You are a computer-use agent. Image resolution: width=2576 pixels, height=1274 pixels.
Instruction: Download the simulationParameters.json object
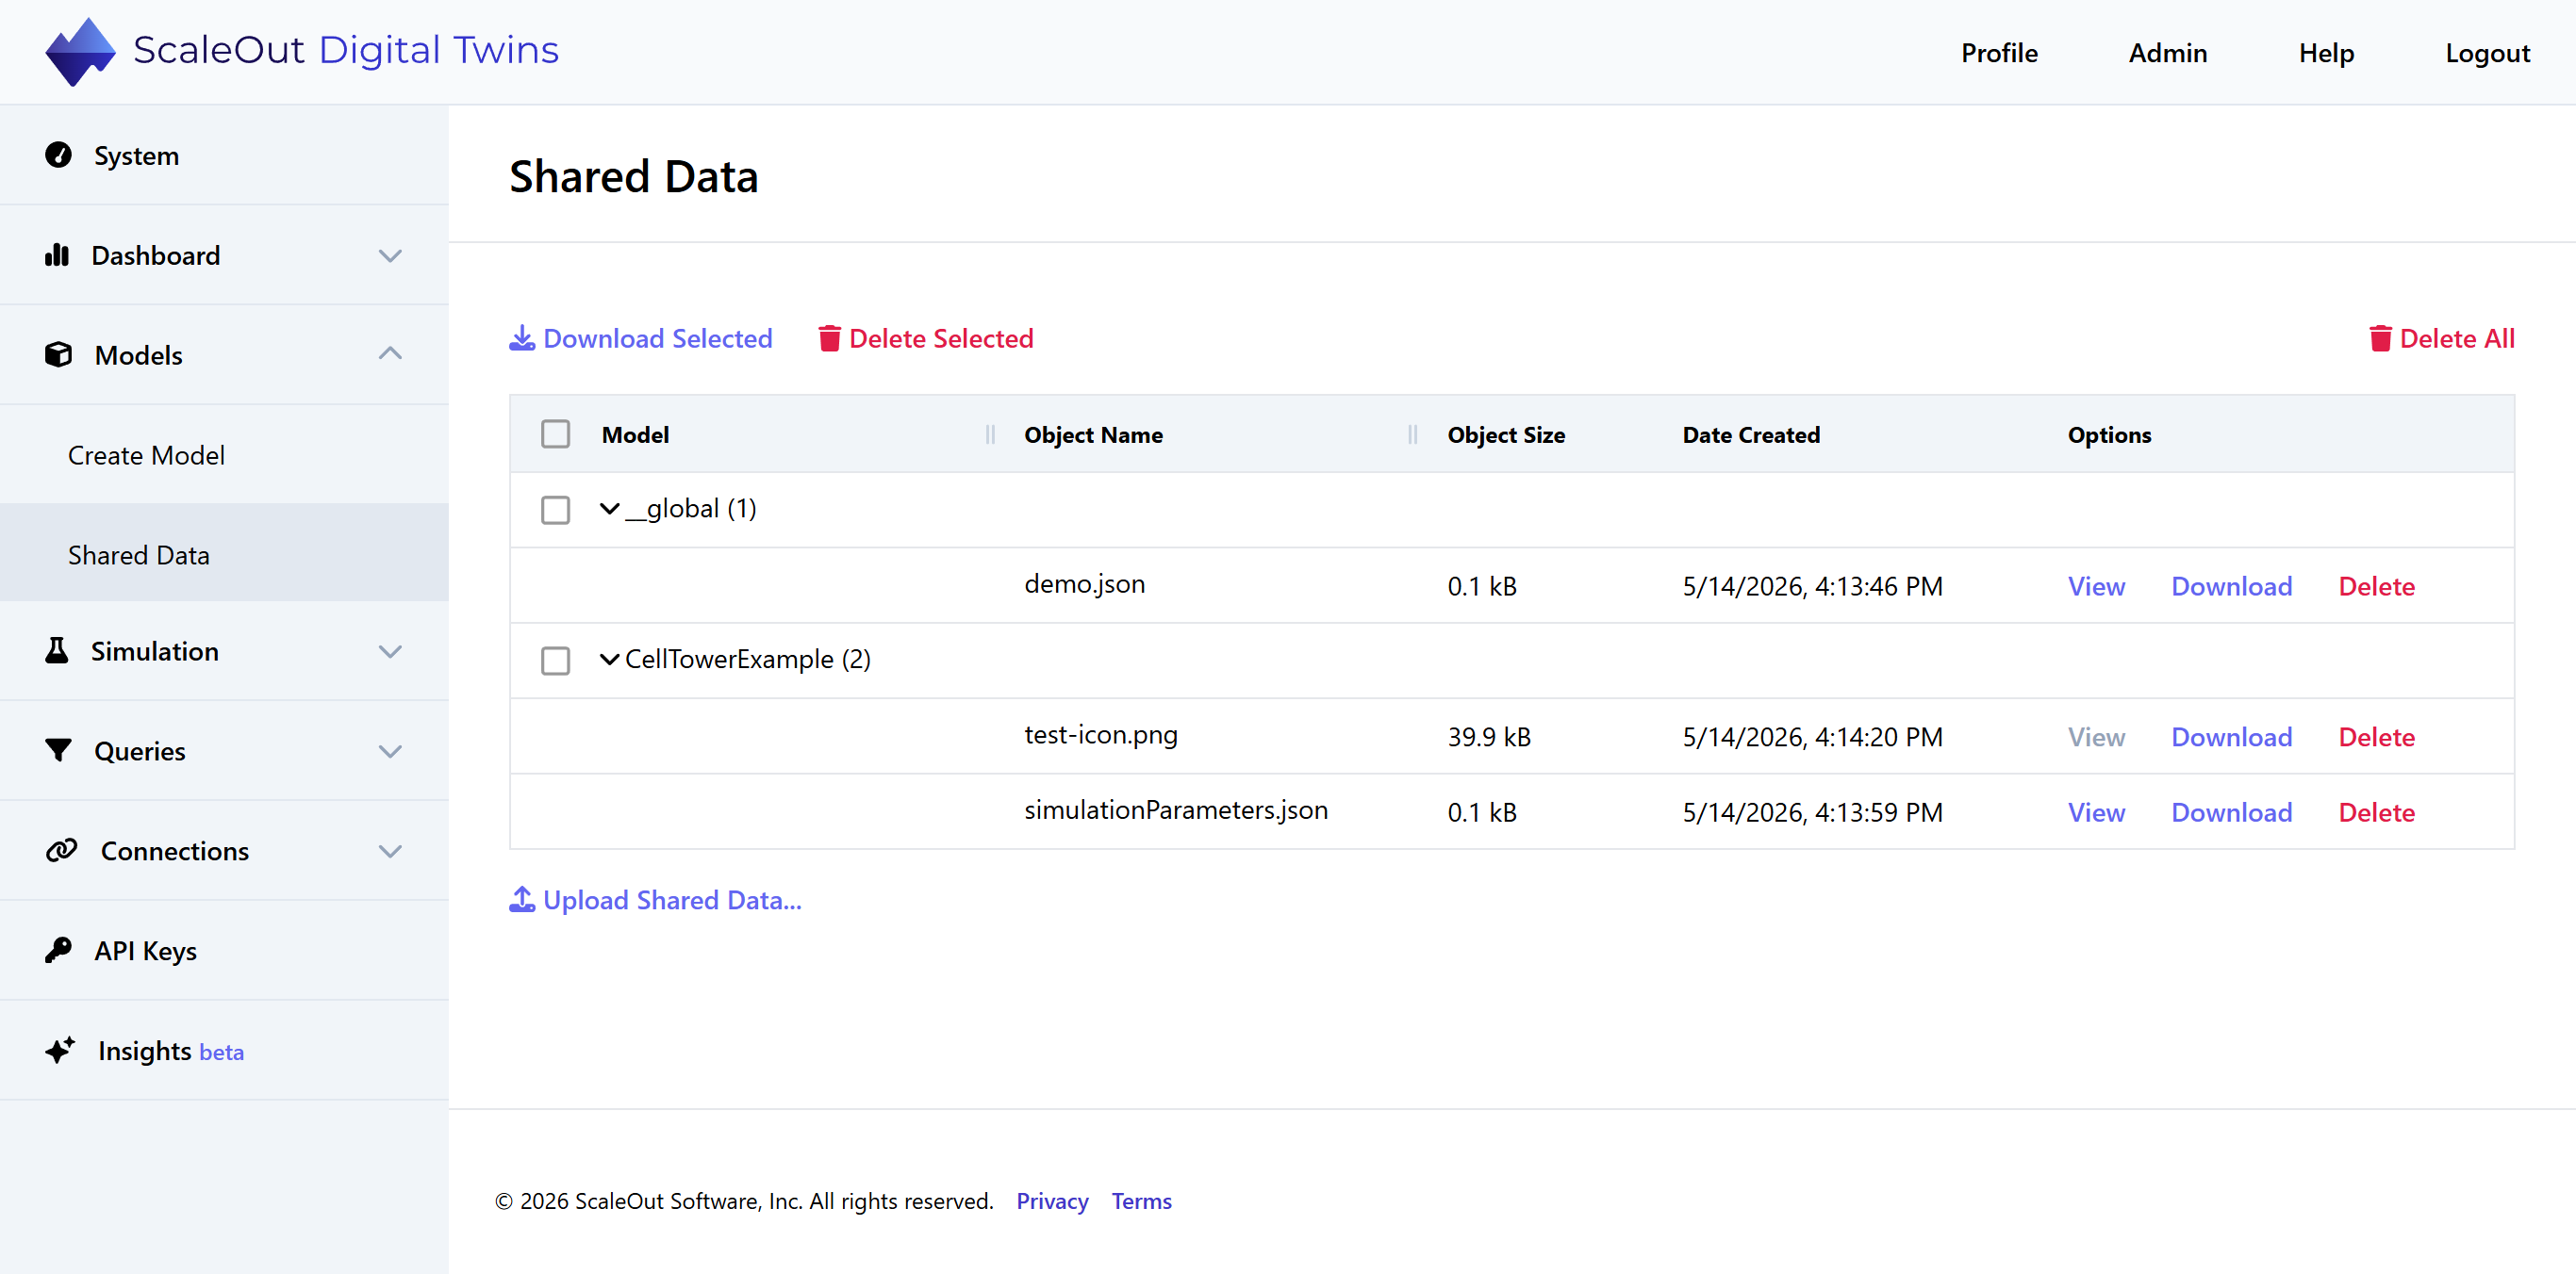pyautogui.click(x=2231, y=811)
